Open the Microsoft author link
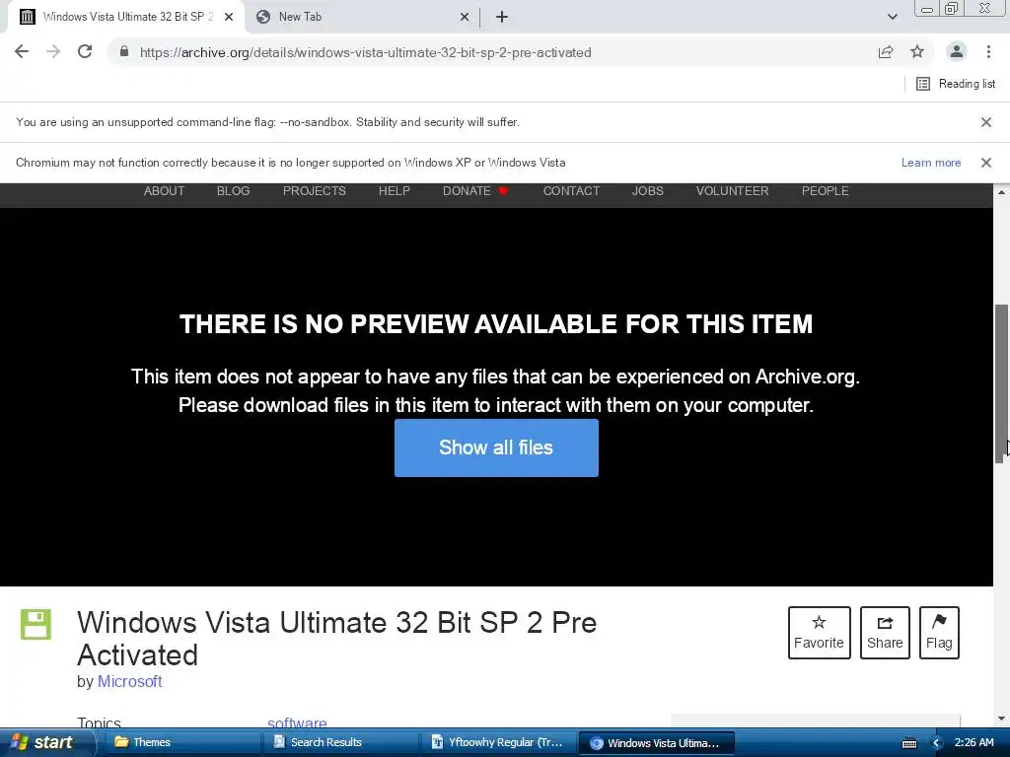The width and height of the screenshot is (1010, 757). [x=129, y=682]
